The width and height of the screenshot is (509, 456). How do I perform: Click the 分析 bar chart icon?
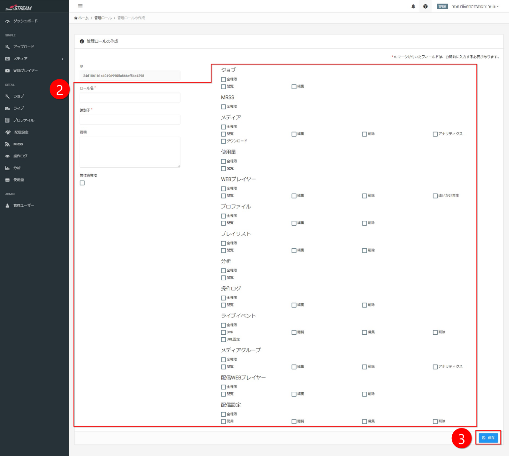[x=7, y=168]
